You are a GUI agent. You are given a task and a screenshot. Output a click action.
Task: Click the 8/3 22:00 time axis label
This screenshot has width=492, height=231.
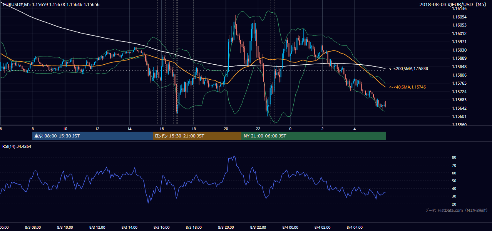[258, 228]
